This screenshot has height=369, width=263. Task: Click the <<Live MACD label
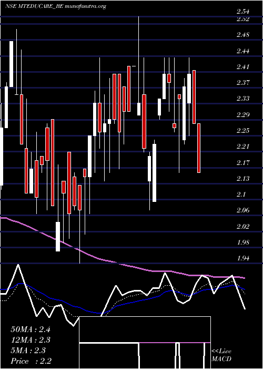click(221, 355)
